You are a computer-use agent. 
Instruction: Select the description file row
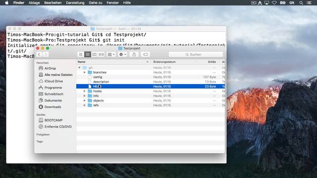[x=151, y=82]
